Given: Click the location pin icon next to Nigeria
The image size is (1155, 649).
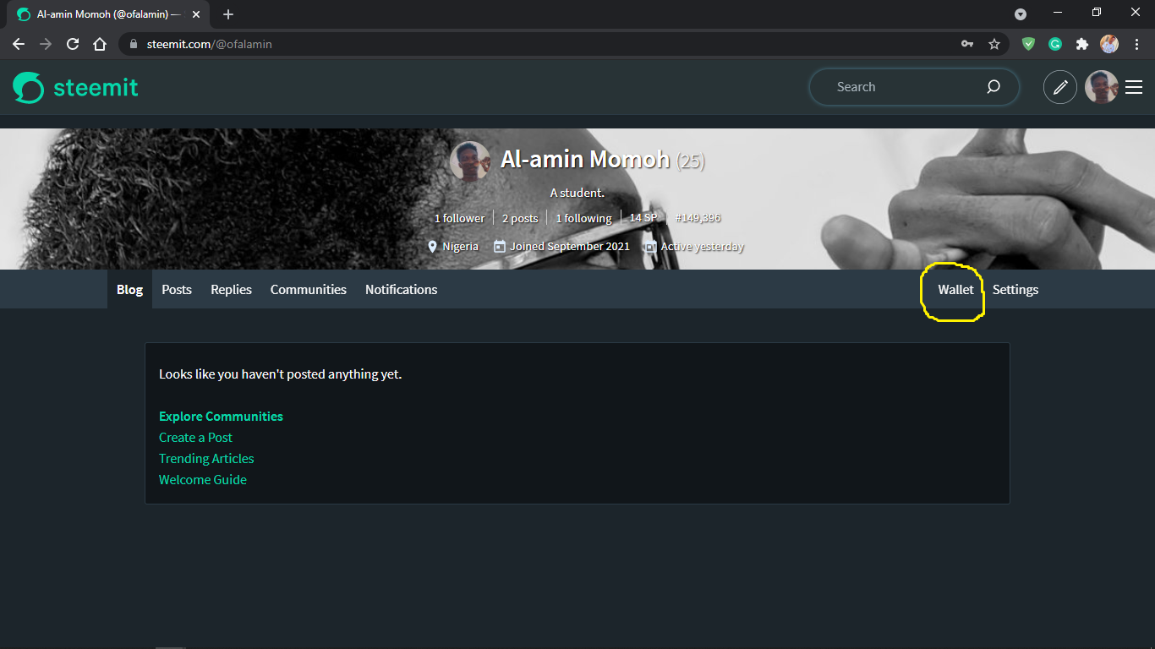Looking at the screenshot, I should [432, 246].
